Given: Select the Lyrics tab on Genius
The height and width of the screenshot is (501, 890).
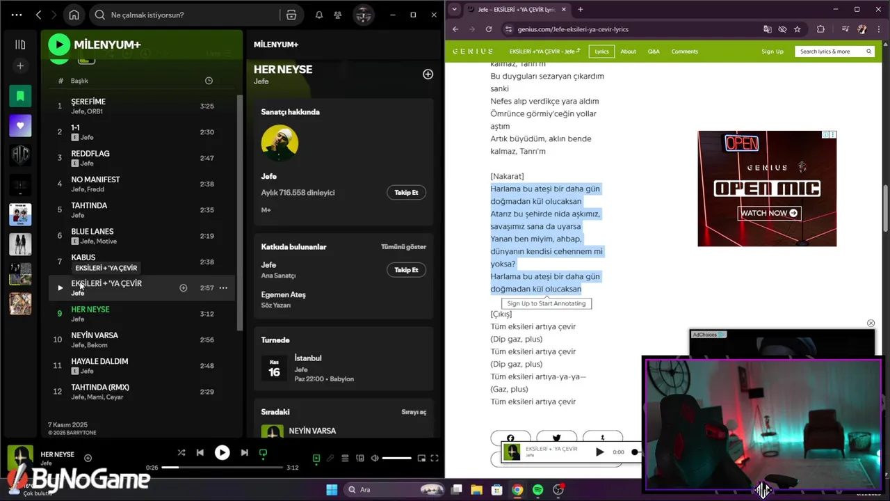Looking at the screenshot, I should pos(601,51).
